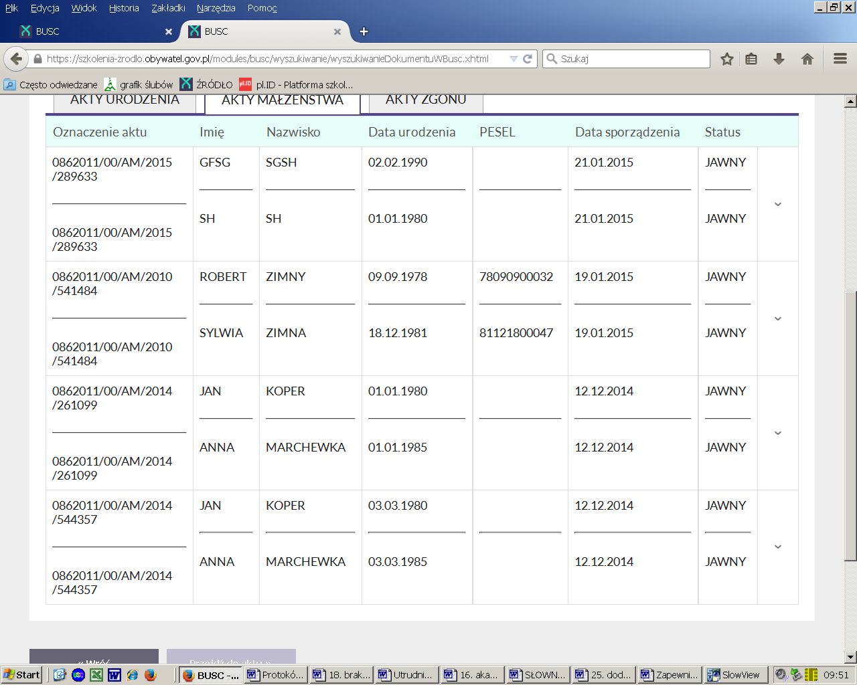Open grafik ślubów bookmark

[x=139, y=85]
